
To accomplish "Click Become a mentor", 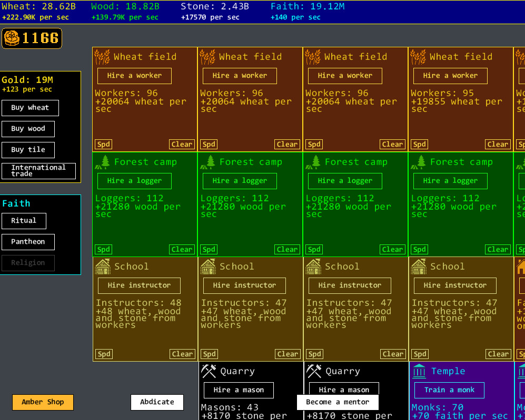I will tap(338, 402).
